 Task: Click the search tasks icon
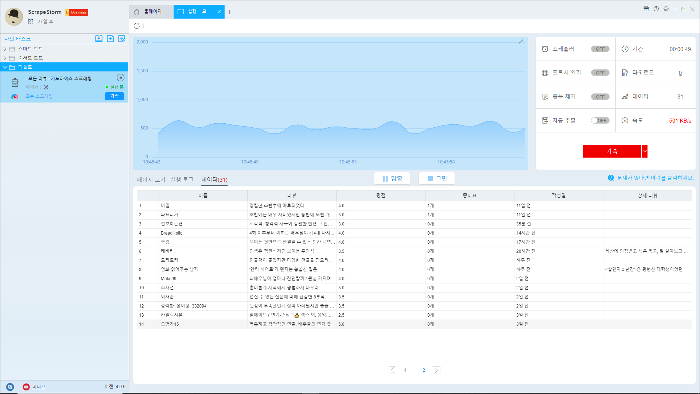[x=121, y=39]
